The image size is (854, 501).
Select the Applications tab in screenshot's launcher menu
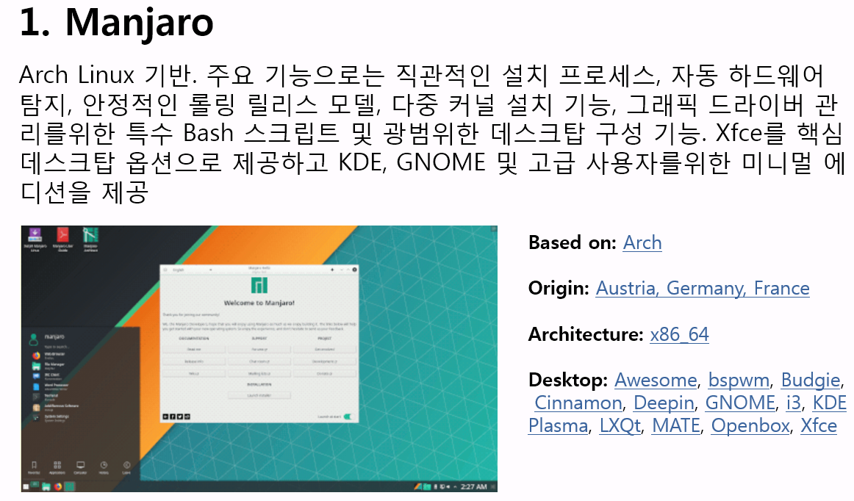(x=57, y=467)
